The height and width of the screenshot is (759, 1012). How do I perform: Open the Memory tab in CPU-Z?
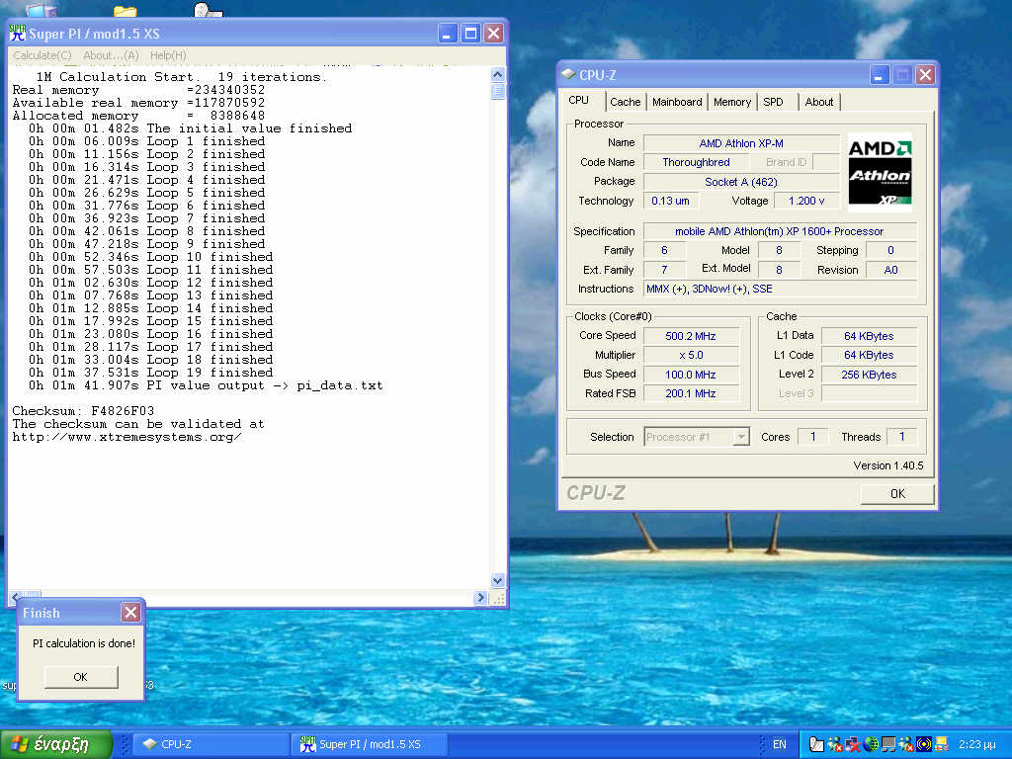point(732,102)
